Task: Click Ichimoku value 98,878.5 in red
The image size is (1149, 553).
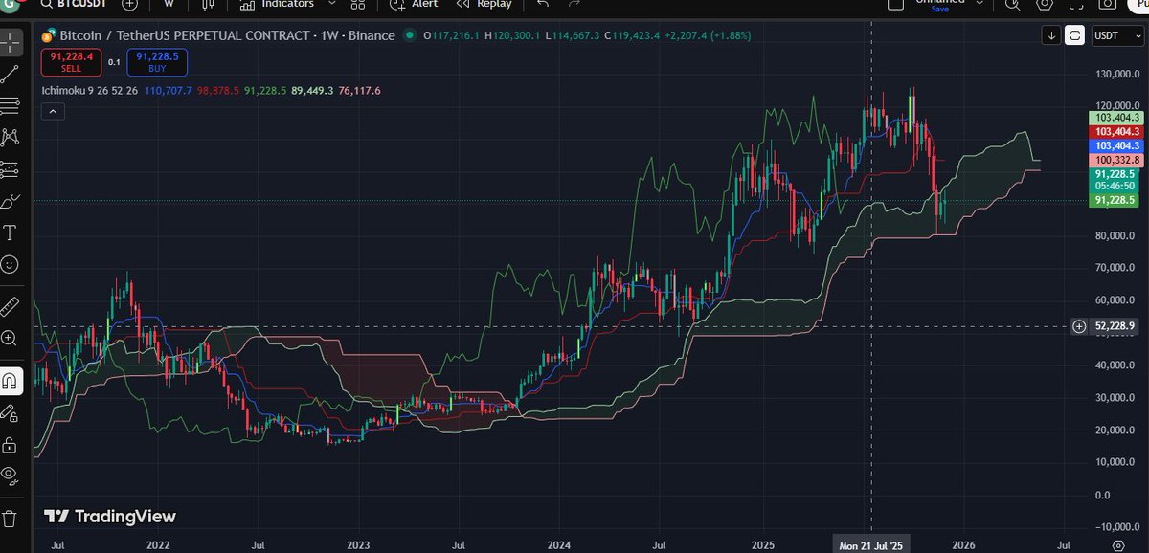Action: pos(218,90)
